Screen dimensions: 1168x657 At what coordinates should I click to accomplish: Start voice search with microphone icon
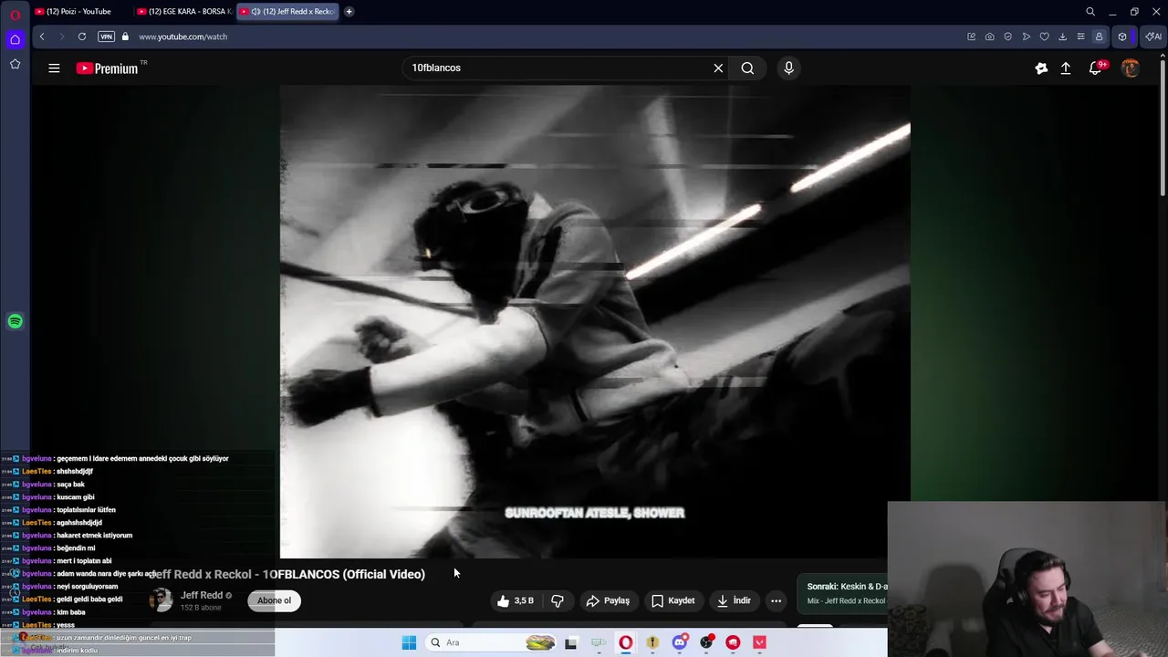point(788,68)
